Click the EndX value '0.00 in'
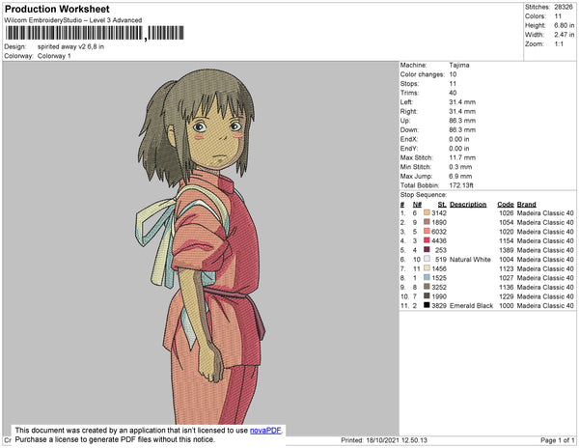This screenshot has width=579, height=448. pos(459,139)
